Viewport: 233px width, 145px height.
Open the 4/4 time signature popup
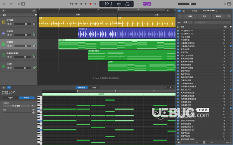point(127,3)
